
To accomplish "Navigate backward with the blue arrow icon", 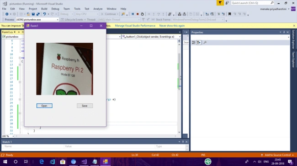I will 7,14.
